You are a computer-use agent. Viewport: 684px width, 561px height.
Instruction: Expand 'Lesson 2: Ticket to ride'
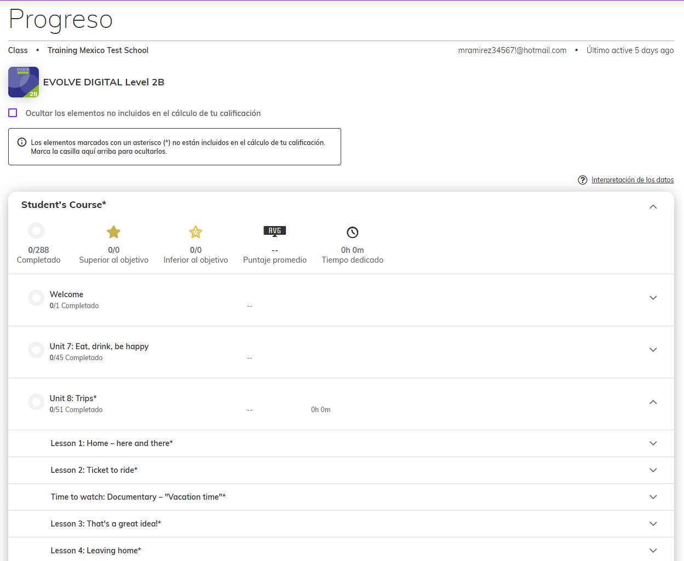point(653,470)
